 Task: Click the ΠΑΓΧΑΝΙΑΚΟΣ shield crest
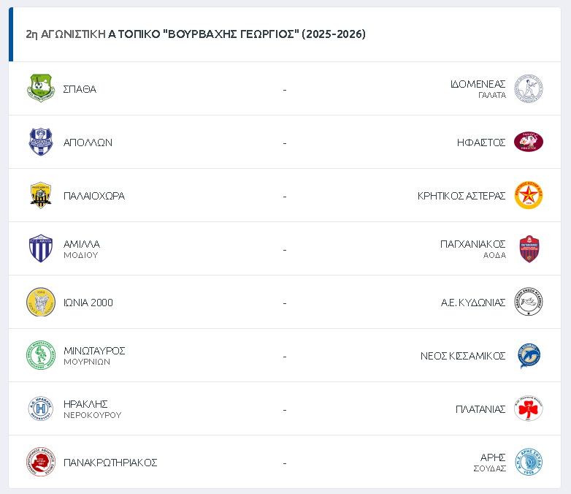528,248
